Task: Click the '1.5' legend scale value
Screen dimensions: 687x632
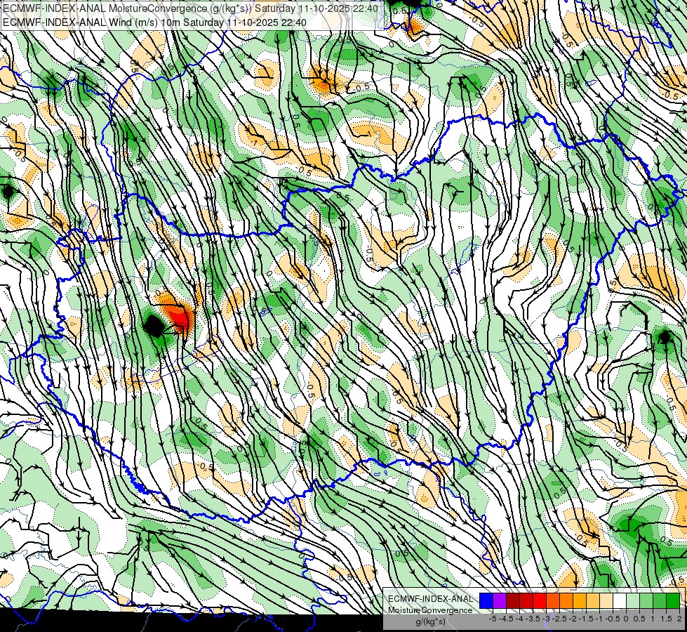Action: [666, 619]
